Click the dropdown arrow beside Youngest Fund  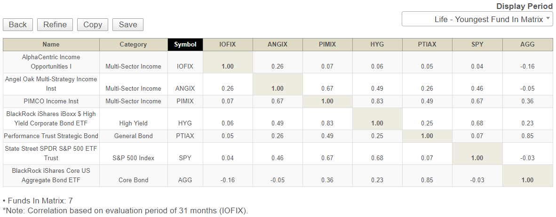tap(548, 19)
